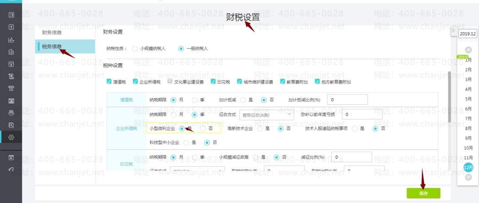Check the 文化事业建设费 checkbox
The image size is (479, 203).
click(x=170, y=81)
